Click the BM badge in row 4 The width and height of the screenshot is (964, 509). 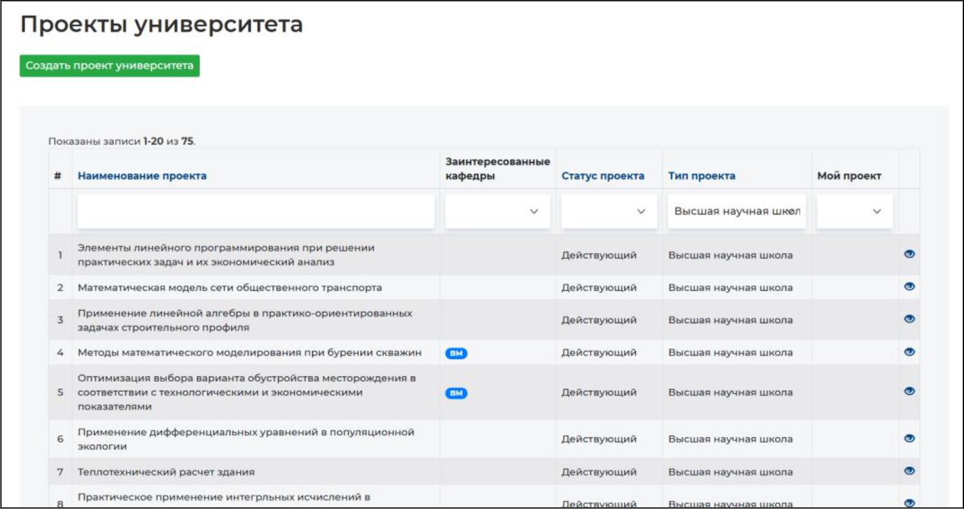456,353
